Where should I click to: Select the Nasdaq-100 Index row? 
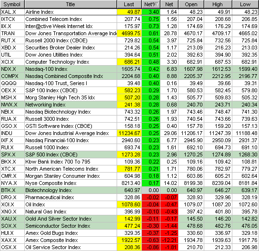coord(129,69)
